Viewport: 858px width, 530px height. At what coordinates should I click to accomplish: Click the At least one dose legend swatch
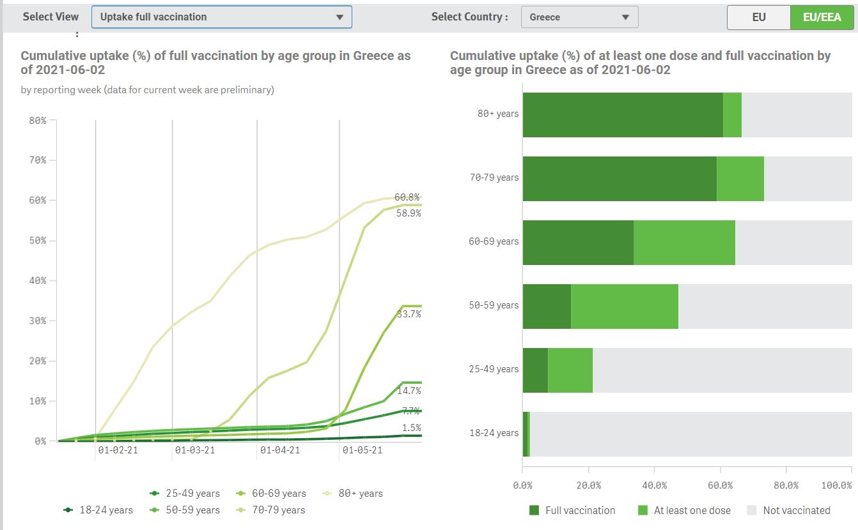643,511
